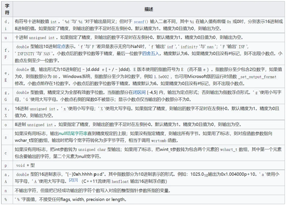The image size is (286, 205).
Task: Click the 描述 column header
Action: pyautogui.click(x=149, y=9)
